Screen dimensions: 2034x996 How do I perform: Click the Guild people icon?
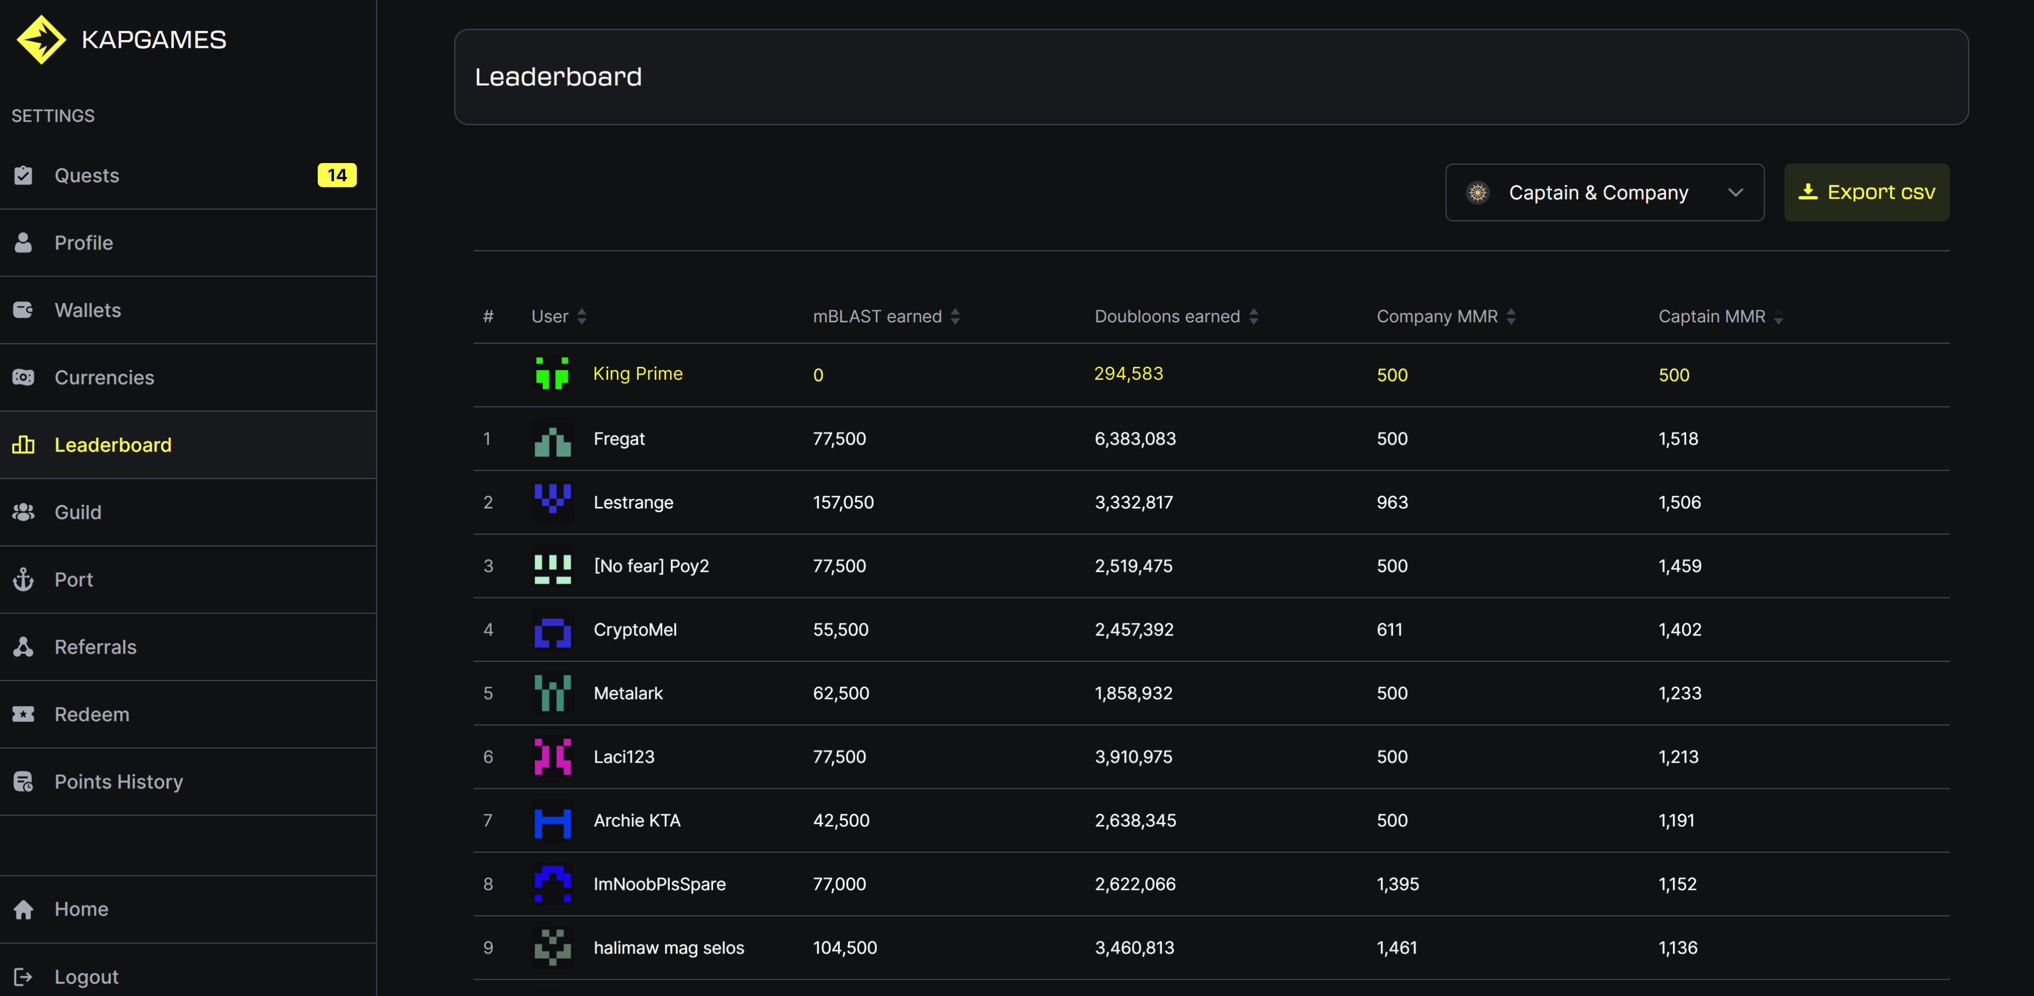pos(24,512)
